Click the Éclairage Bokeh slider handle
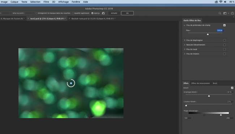The height and width of the screenshot is (134, 235). [x=209, y=96]
